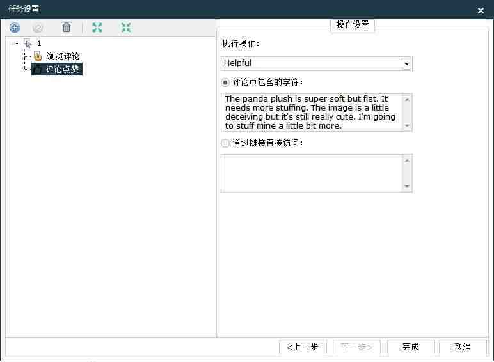Select the 评论点赞 tree node
The image size is (494, 362).
62,69
